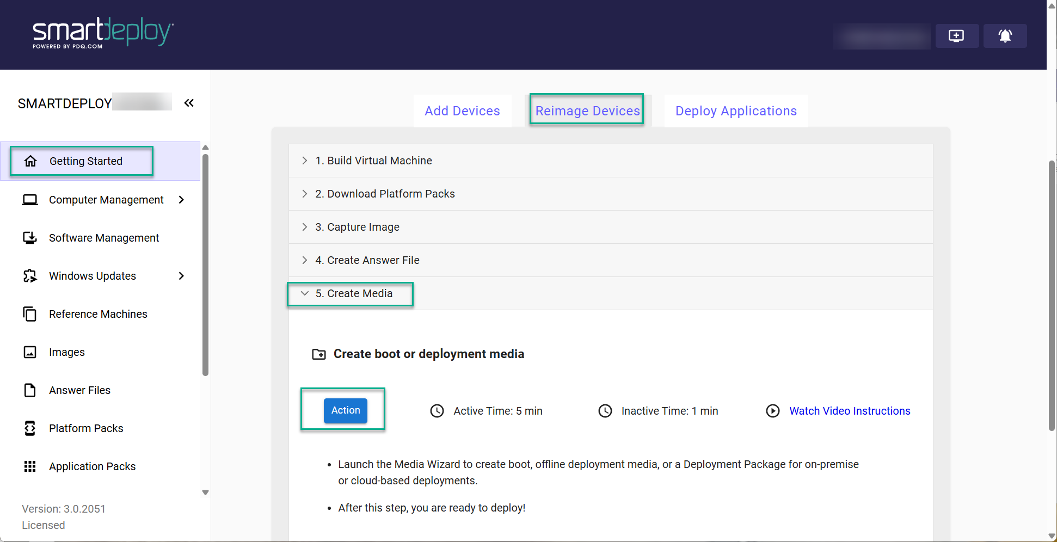
Task: Click the play icon for video instructions
Action: [x=773, y=411]
